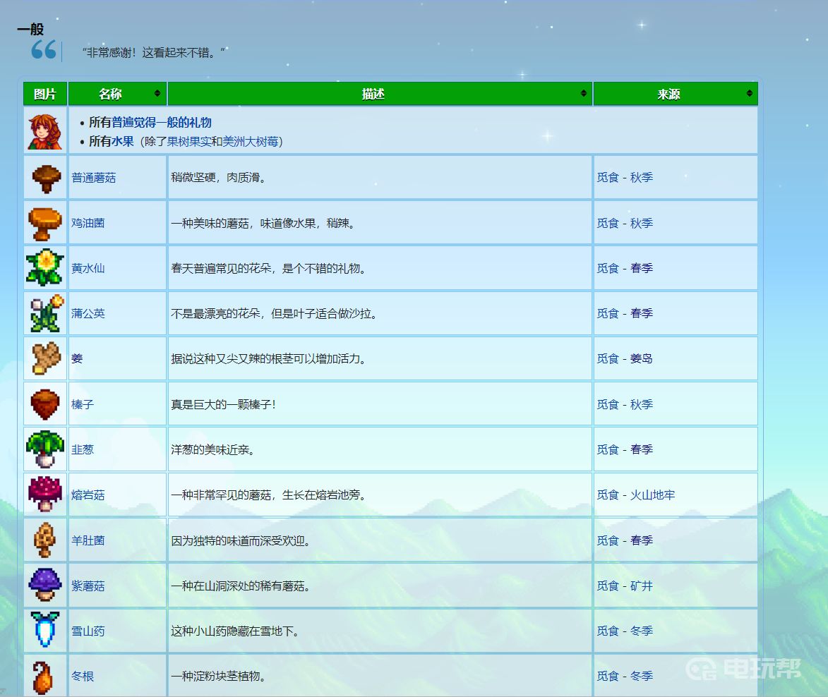Open the 羊肚菌 name link

tap(88, 541)
